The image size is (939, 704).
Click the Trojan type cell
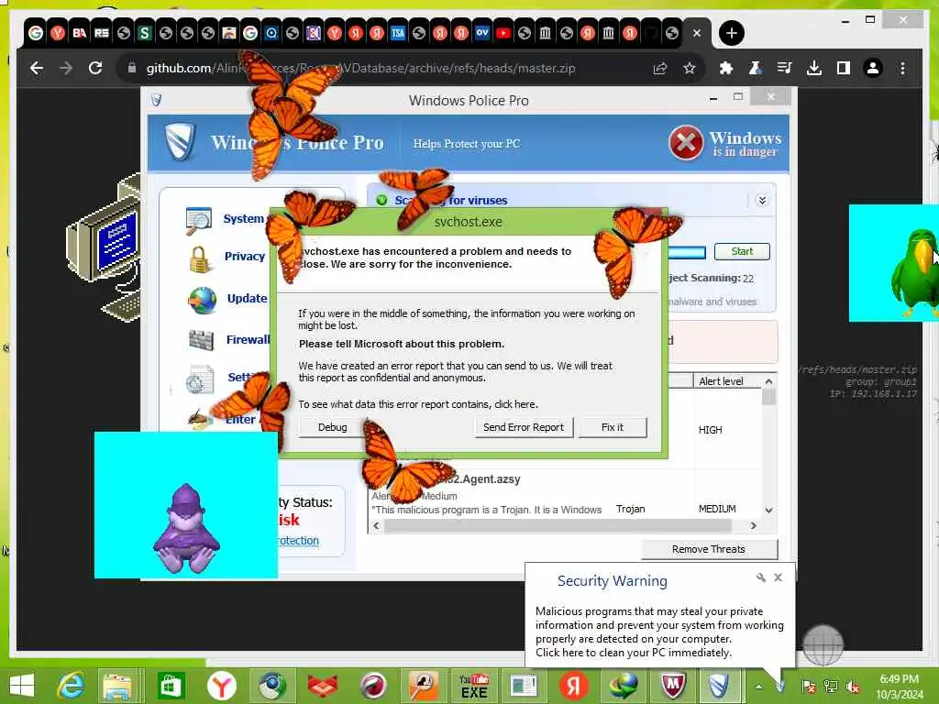pyautogui.click(x=631, y=509)
